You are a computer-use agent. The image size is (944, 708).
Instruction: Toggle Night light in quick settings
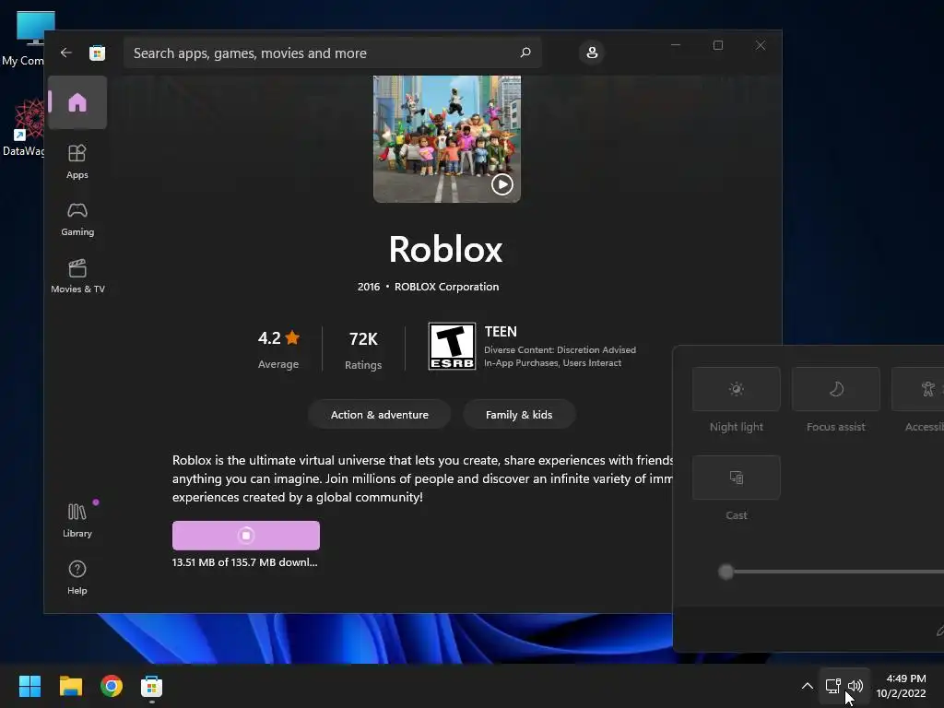point(737,389)
